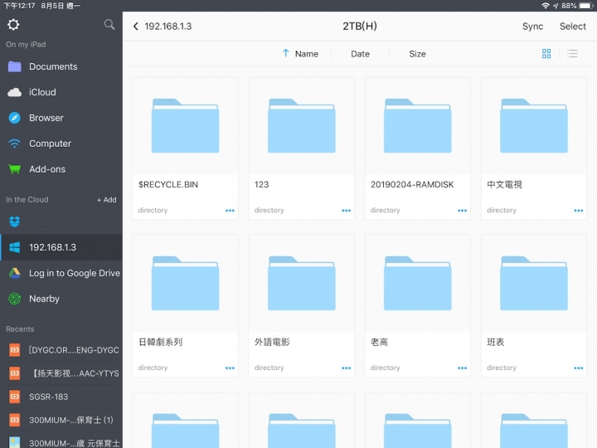Switch to grid view
The width and height of the screenshot is (597, 448).
pos(546,54)
